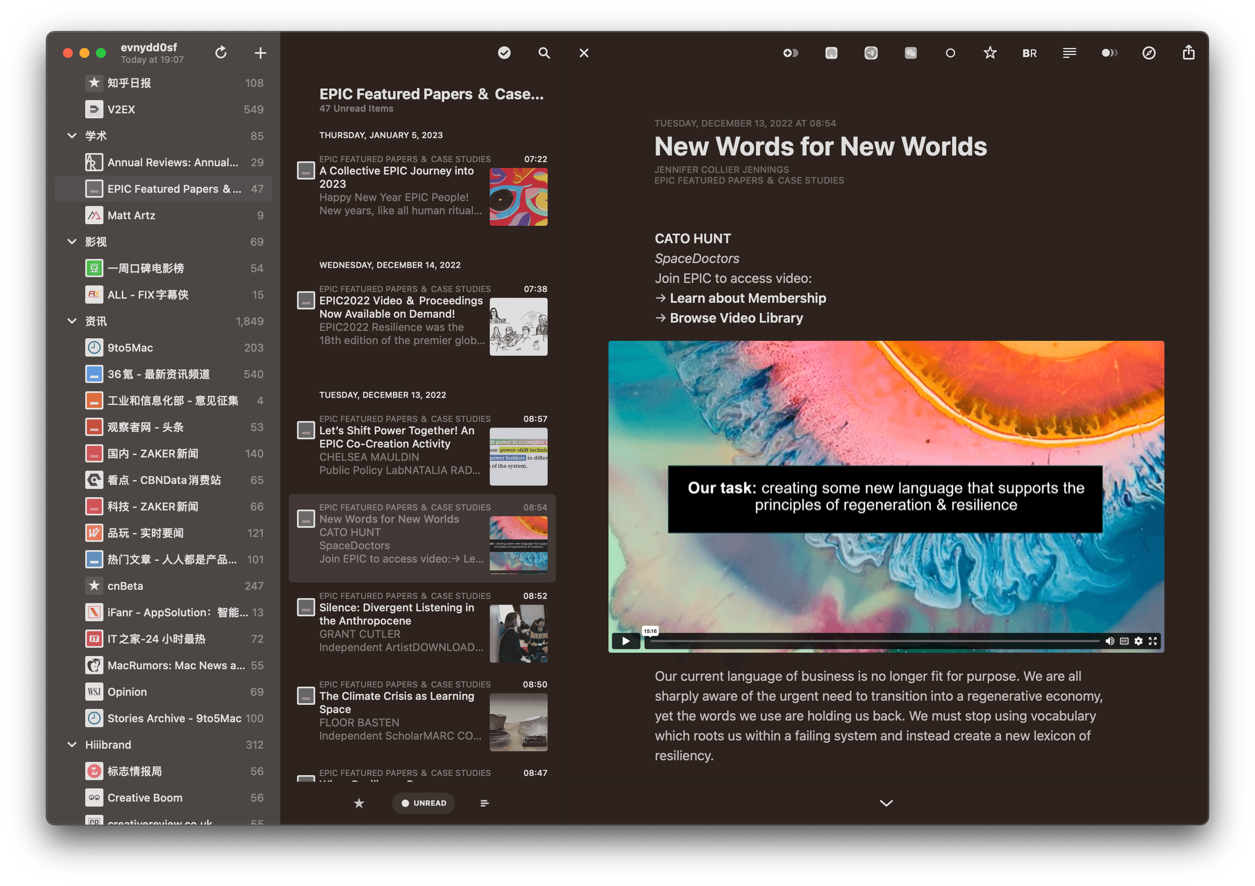
Task: Open search in the article list
Action: (544, 53)
